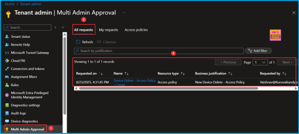Click the Cloud PKI icon
This screenshot has width=299, height=134.
point(7,61)
